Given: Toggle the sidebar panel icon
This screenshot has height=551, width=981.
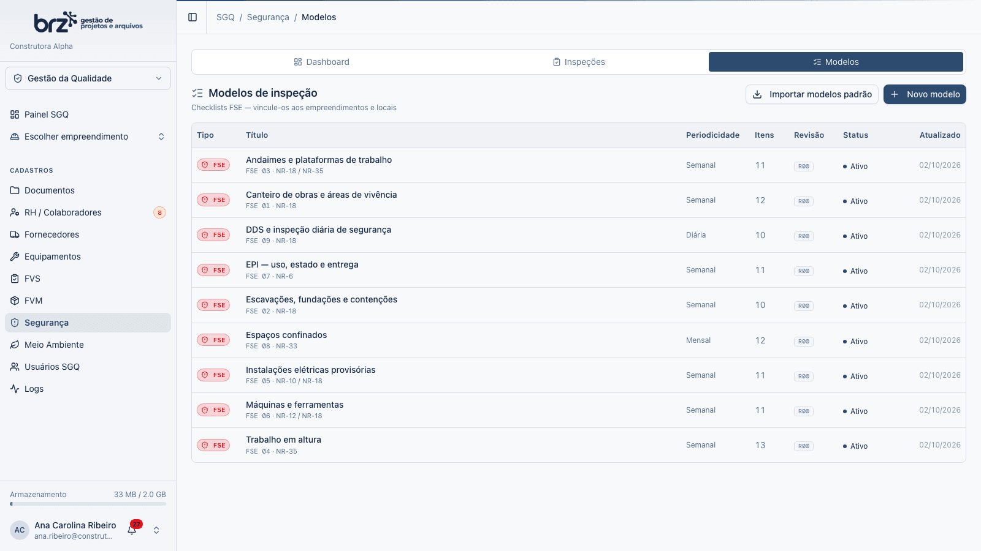Looking at the screenshot, I should 193,17.
